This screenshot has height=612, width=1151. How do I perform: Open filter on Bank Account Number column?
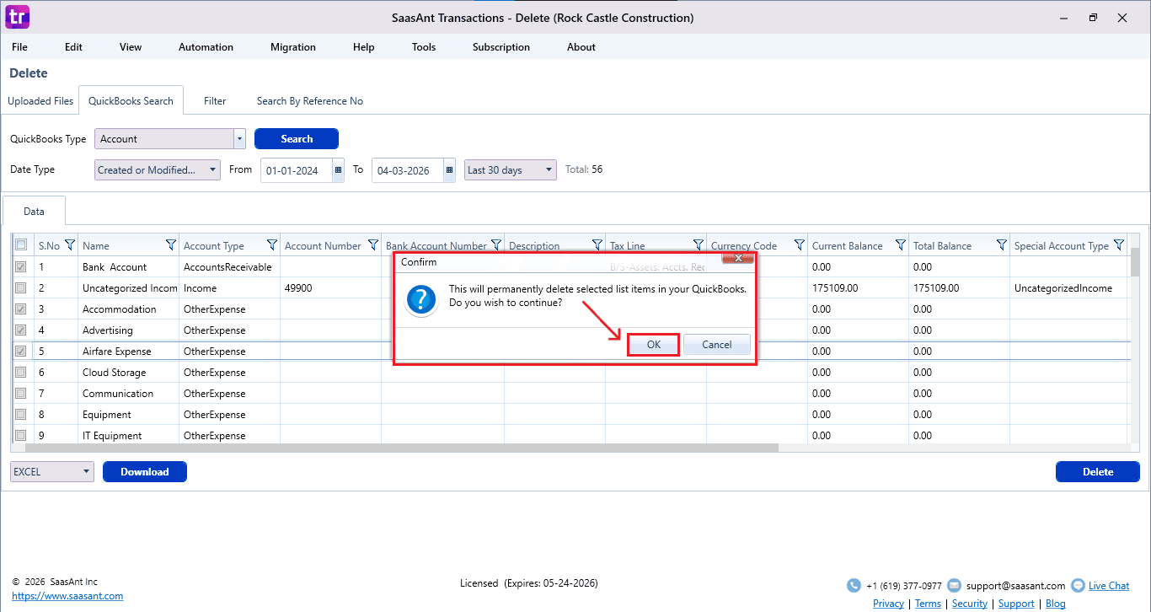(495, 245)
